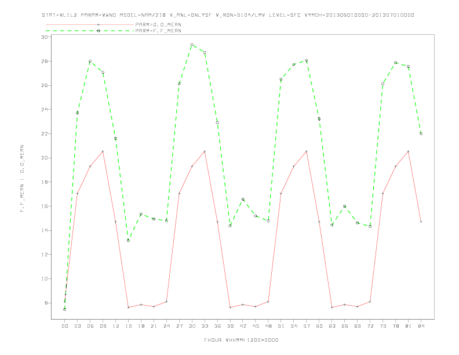Click the y-axis tick label 28
459x355 pixels.
coord(45,61)
